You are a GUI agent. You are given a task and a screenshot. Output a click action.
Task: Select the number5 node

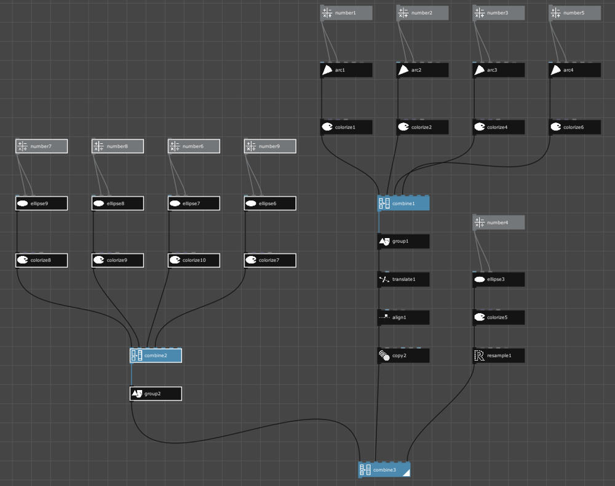[x=574, y=13]
